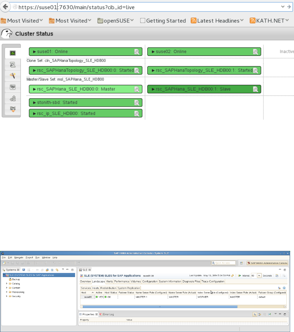Click refresh icon next to Last Update time
Image resolution: width=294 pixels, height=332 pixels.
pos(232,276)
